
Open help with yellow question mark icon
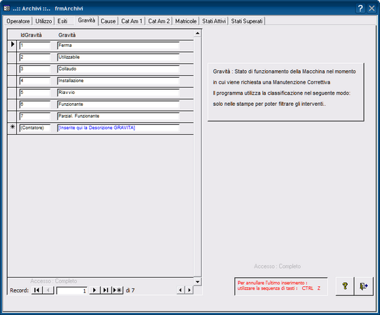pos(345,286)
